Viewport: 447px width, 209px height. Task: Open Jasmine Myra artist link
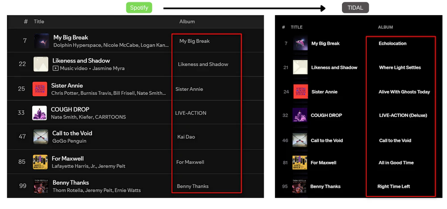[108, 69]
